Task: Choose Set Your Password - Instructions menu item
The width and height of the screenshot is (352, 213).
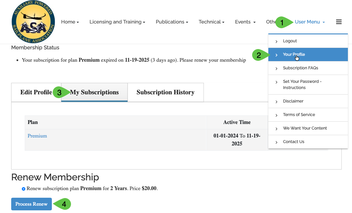Action: tap(302, 85)
